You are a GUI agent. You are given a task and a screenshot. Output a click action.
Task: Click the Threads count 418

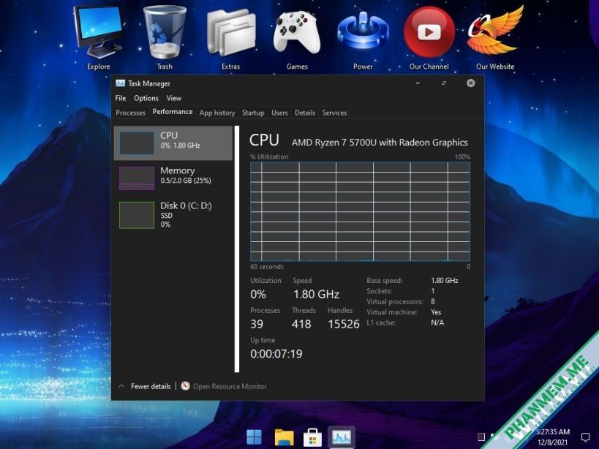301,324
